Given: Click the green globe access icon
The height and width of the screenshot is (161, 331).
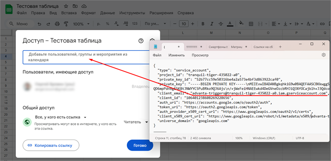Looking at the screenshot, I should pyautogui.click(x=27, y=122).
